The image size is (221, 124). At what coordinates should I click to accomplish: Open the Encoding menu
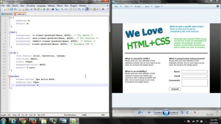point(30,6)
